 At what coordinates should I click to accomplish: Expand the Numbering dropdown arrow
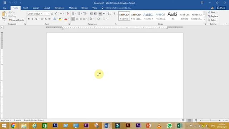pyautogui.click(x=82, y=14)
